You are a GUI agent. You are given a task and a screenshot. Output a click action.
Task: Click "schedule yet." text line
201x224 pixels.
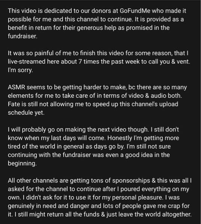click(x=26, y=113)
